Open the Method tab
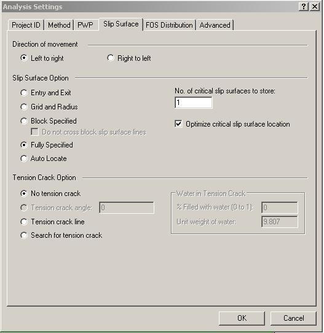324x333 pixels. click(x=59, y=25)
